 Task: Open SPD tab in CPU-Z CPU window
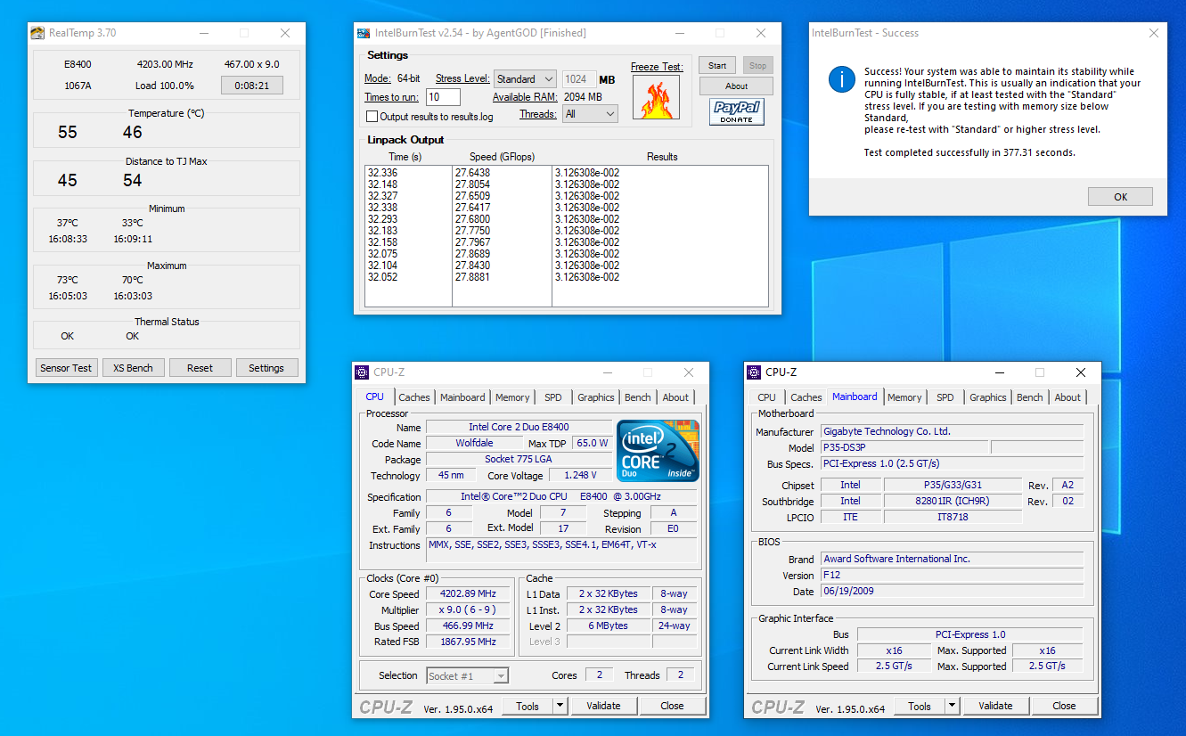pos(553,397)
